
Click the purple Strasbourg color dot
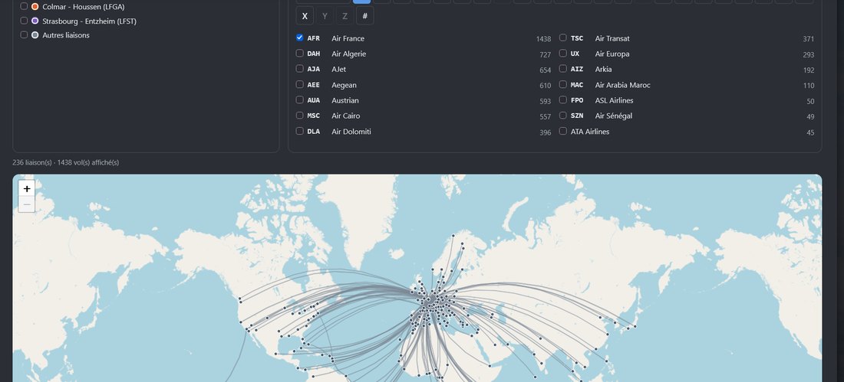(x=35, y=21)
